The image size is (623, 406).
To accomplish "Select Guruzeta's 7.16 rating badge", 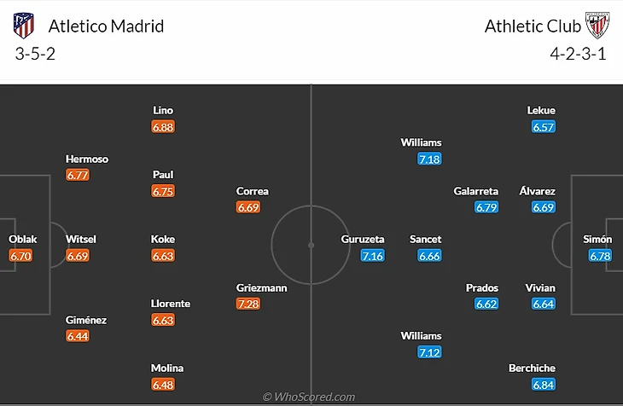I will pyautogui.click(x=372, y=256).
